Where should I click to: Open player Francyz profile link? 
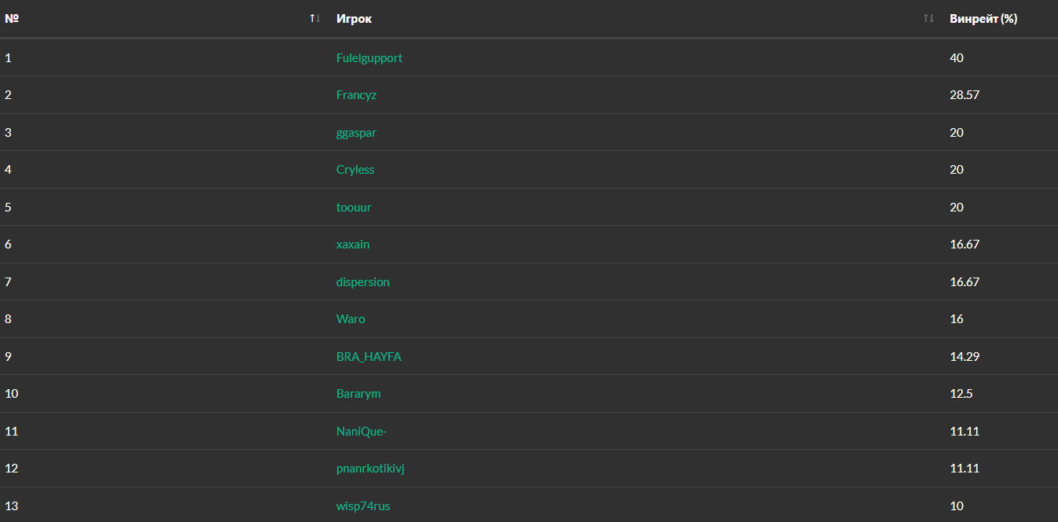coord(356,95)
